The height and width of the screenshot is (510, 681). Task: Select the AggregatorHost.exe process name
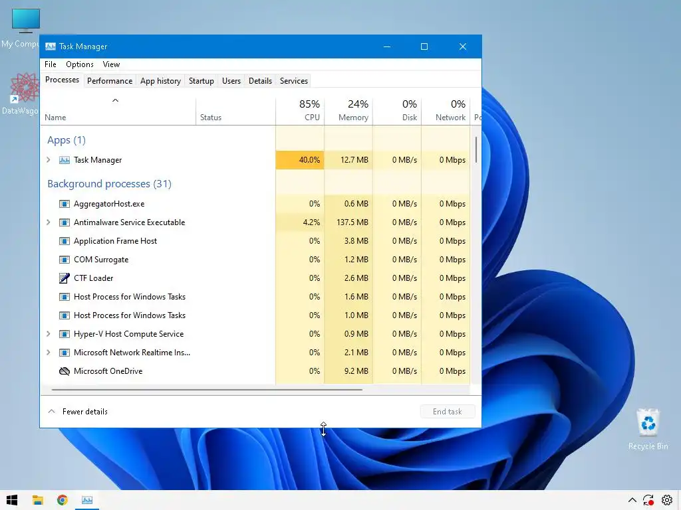tap(109, 204)
